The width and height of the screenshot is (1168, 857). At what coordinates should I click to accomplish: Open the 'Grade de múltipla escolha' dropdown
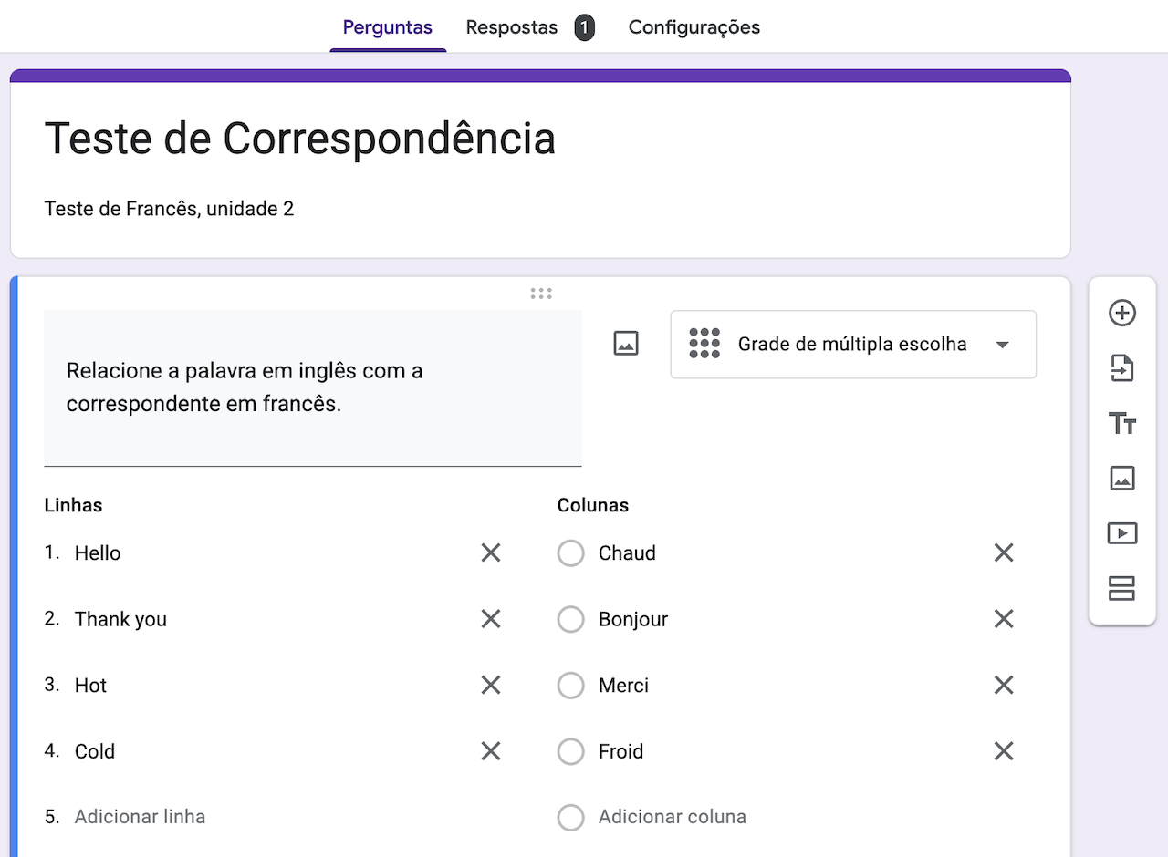pyautogui.click(x=852, y=345)
